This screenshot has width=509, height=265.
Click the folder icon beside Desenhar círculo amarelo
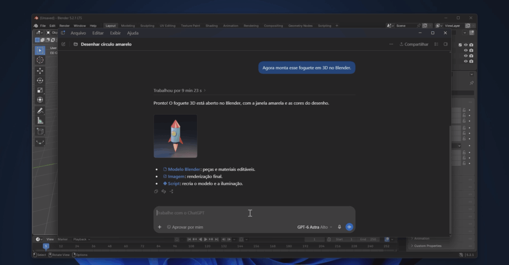pyautogui.click(x=76, y=44)
